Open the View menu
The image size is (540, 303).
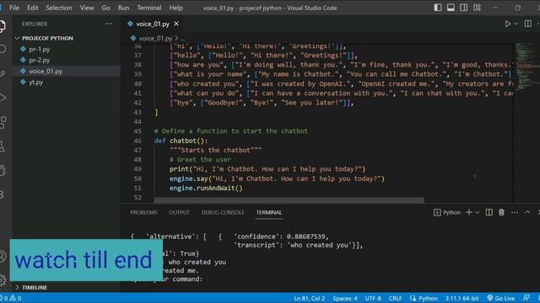coord(87,8)
